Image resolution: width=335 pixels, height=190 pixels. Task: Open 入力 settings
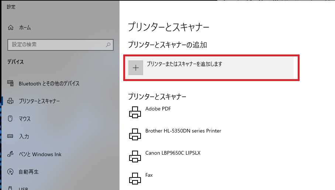click(x=24, y=136)
